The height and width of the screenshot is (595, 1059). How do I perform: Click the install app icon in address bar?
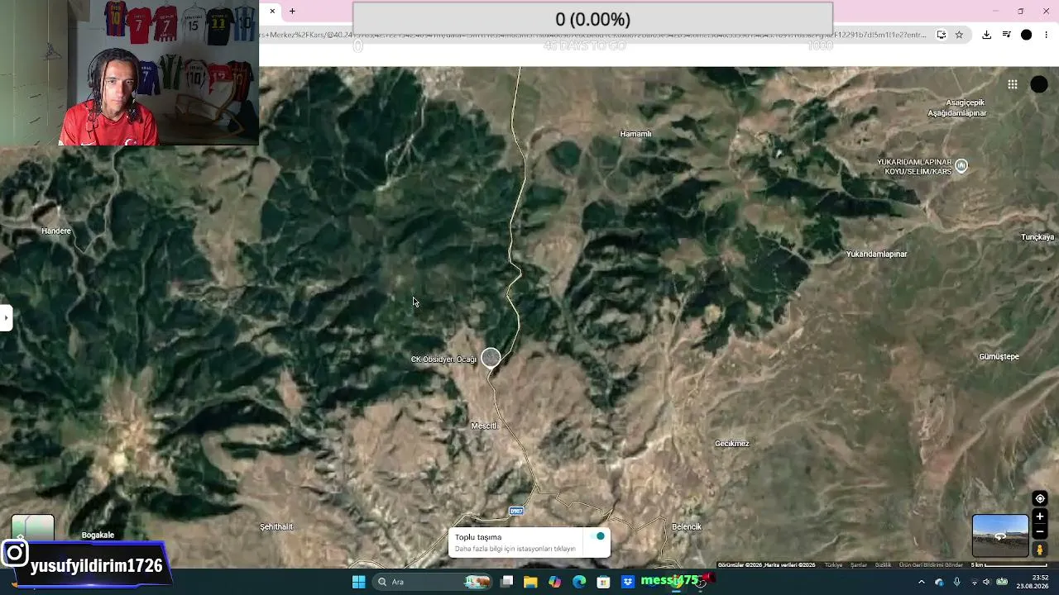click(941, 35)
